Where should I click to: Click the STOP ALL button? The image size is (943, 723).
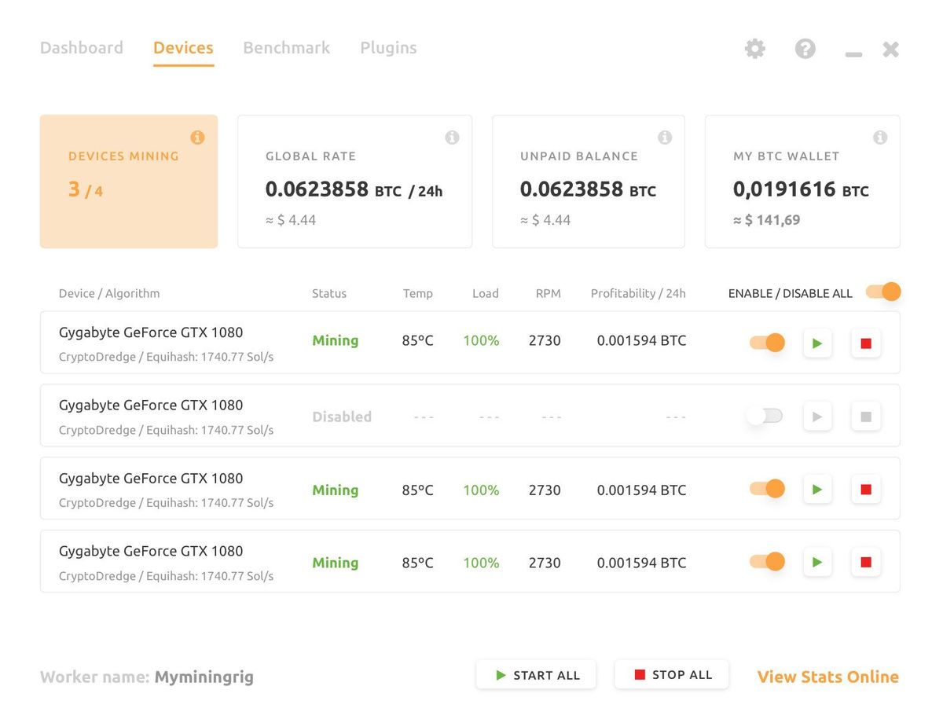click(x=672, y=674)
